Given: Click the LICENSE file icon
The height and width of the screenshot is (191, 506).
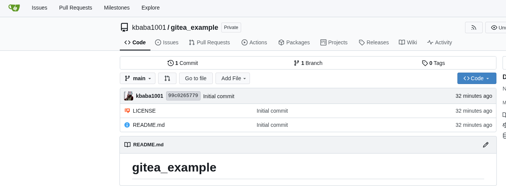Looking at the screenshot, I should pos(127,111).
